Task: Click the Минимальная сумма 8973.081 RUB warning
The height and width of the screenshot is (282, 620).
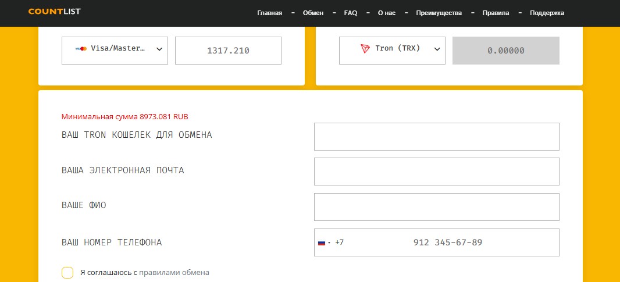Action: pyautogui.click(x=125, y=117)
